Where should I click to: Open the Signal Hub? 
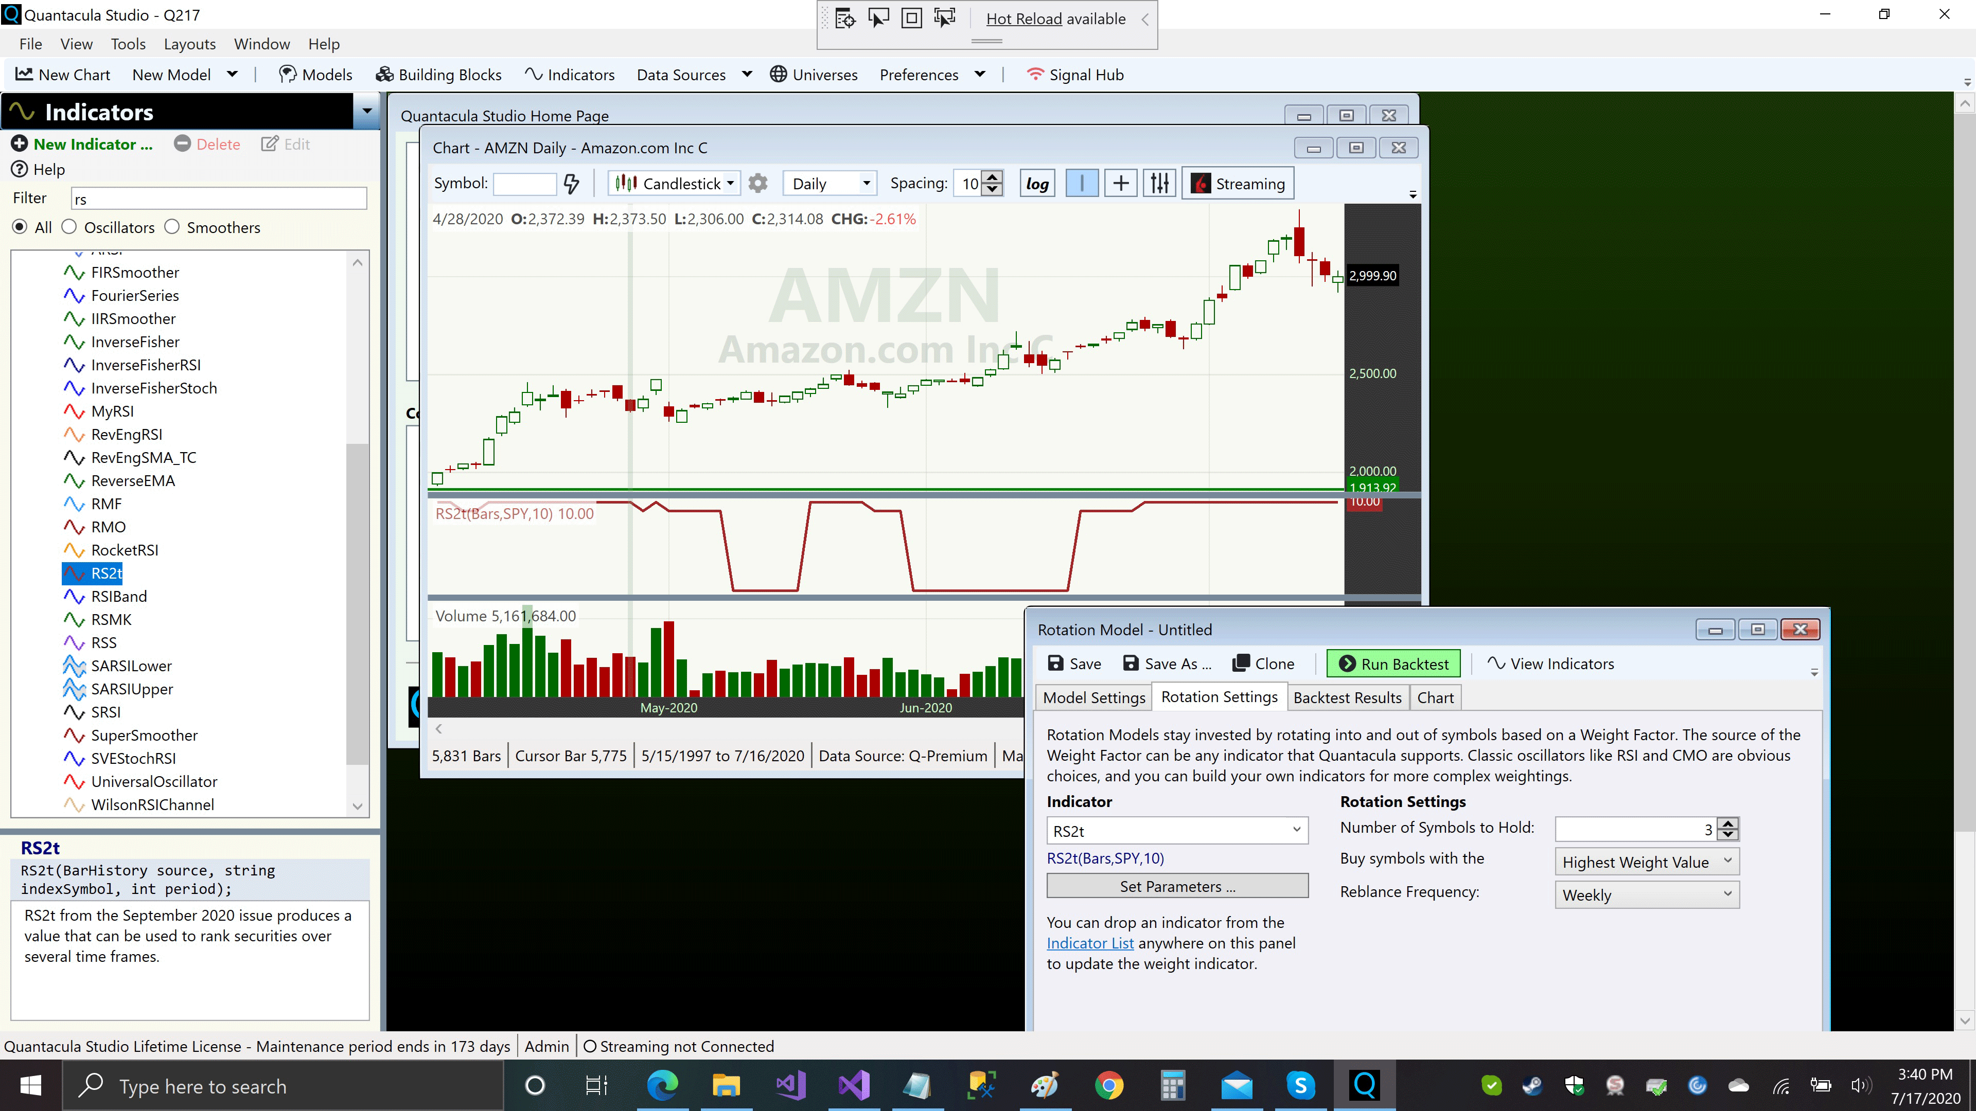pyautogui.click(x=1074, y=75)
